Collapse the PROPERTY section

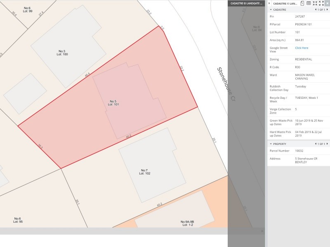pyautogui.click(x=271, y=144)
